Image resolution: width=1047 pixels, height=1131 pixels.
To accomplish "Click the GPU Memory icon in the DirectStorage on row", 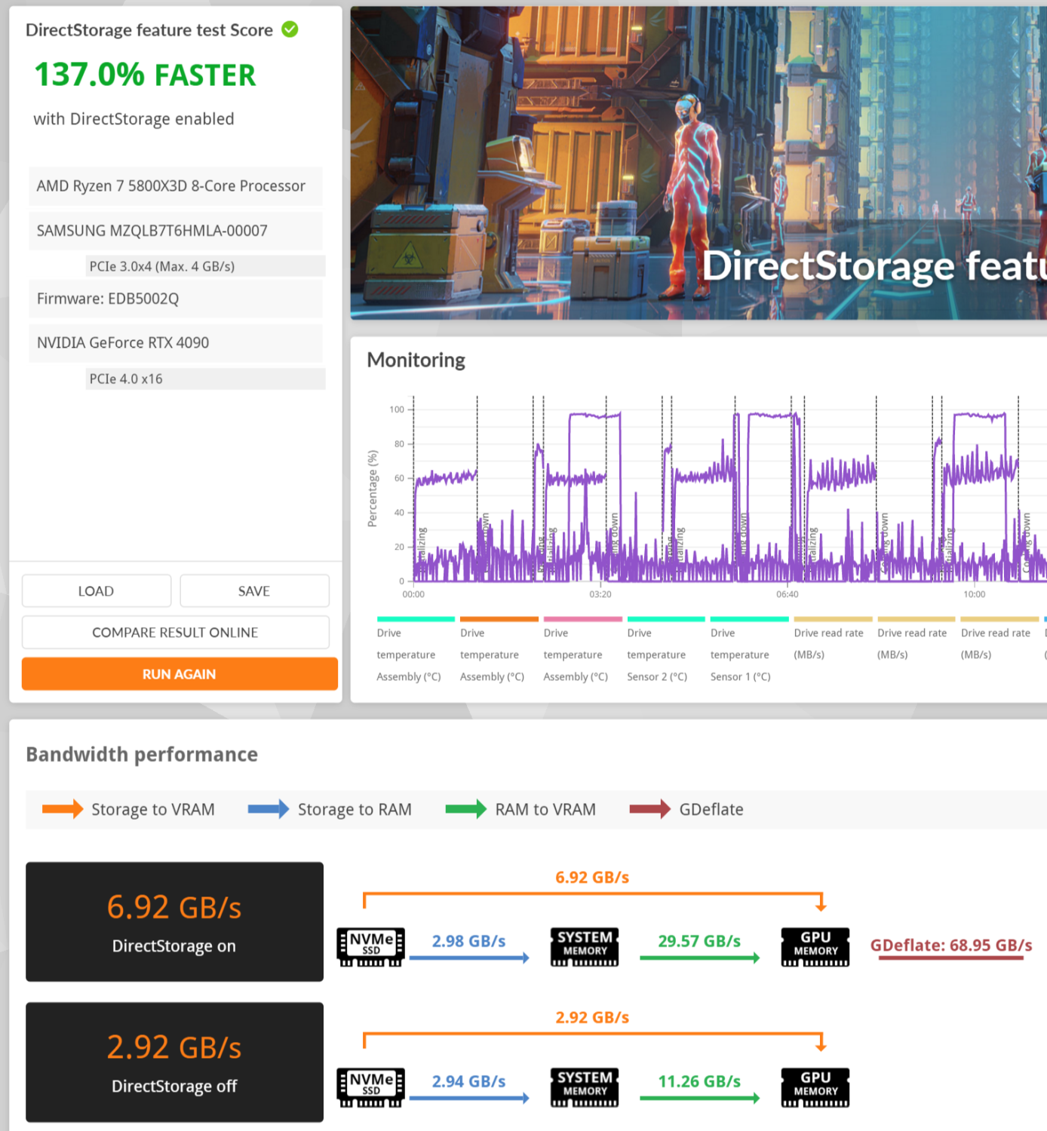I will [815, 947].
